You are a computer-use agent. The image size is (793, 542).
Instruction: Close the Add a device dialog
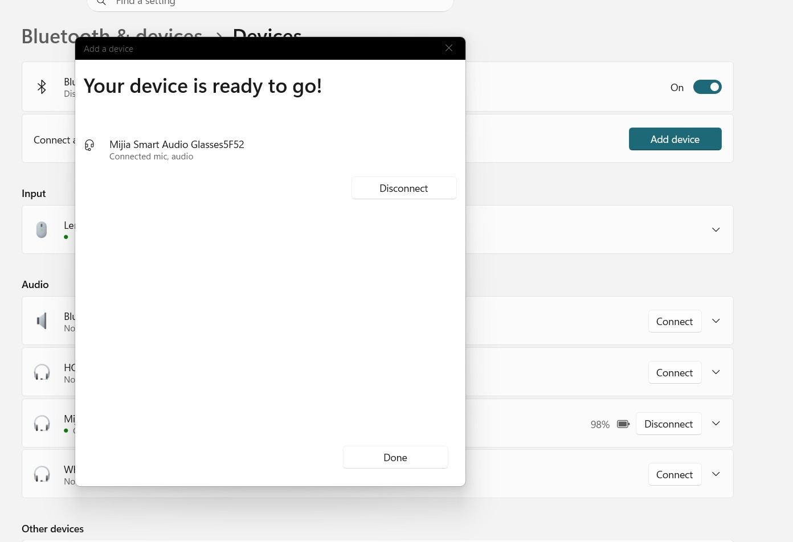pyautogui.click(x=449, y=48)
